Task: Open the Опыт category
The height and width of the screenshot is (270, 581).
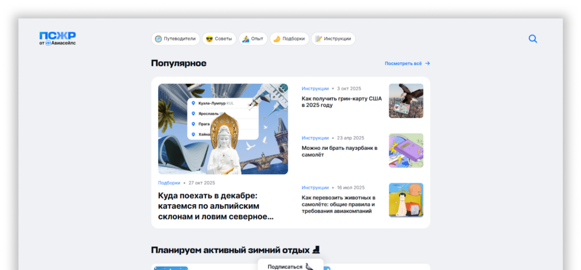Action: click(x=253, y=39)
